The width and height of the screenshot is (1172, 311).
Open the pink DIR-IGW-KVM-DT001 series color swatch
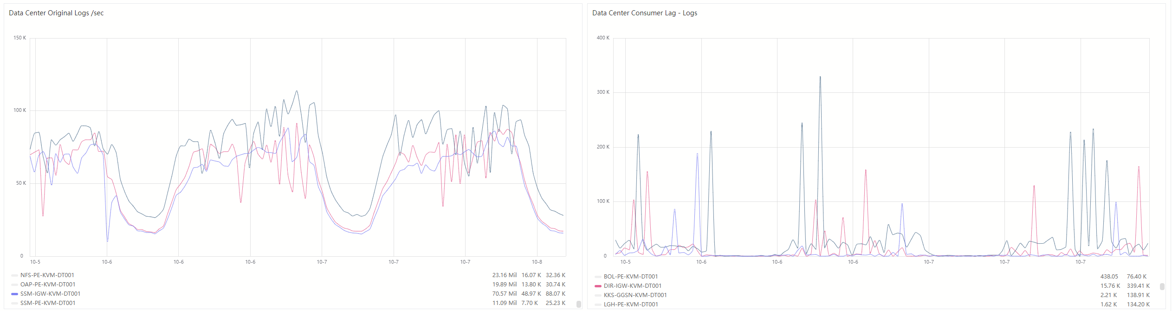(598, 286)
